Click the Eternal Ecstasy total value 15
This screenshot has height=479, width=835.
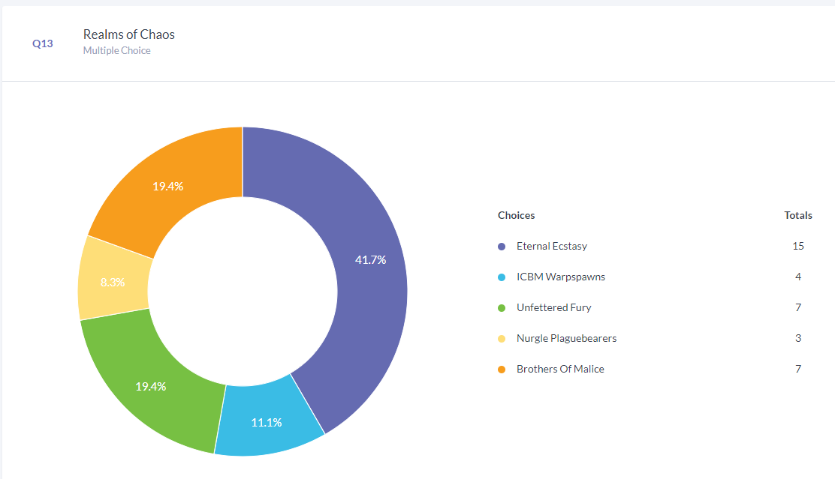point(797,246)
